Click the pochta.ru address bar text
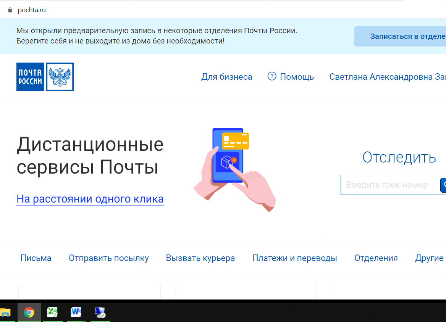 point(32,10)
